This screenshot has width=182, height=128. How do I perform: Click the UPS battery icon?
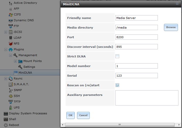(x=11, y=108)
